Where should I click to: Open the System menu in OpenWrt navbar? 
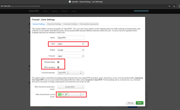[55, 11]
